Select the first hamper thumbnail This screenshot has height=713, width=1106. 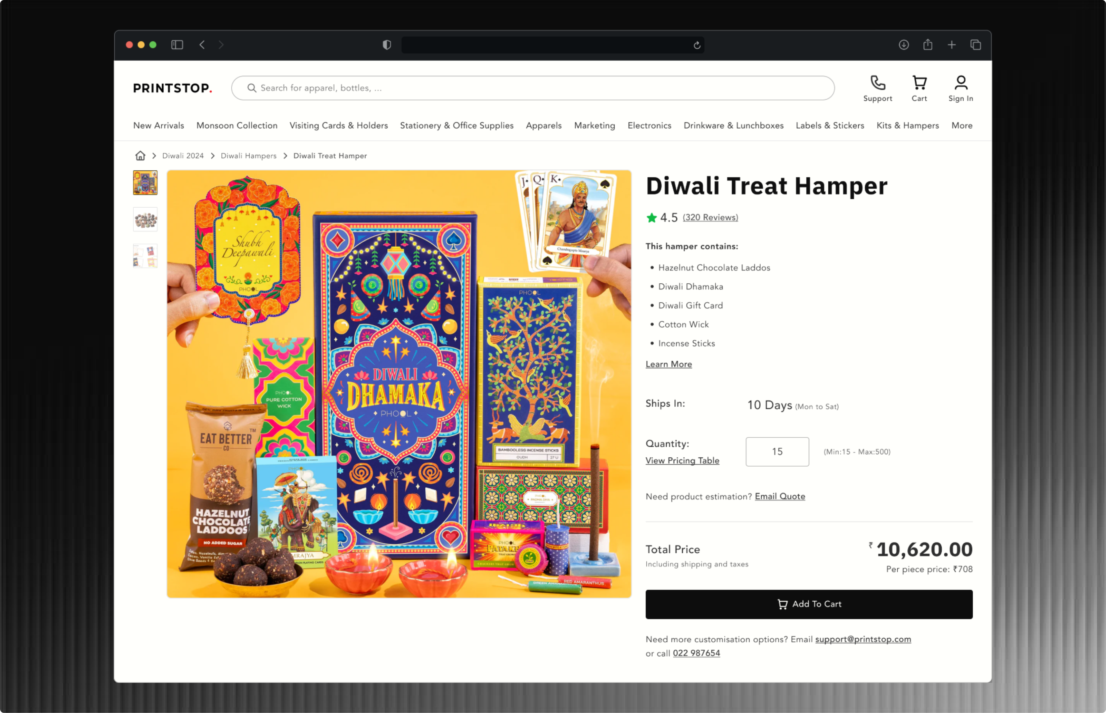pos(145,183)
